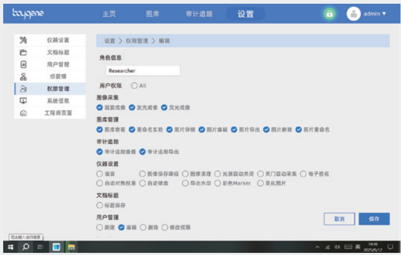The height and width of the screenshot is (255, 401).
Task: Click the 取消 button
Action: 339,219
